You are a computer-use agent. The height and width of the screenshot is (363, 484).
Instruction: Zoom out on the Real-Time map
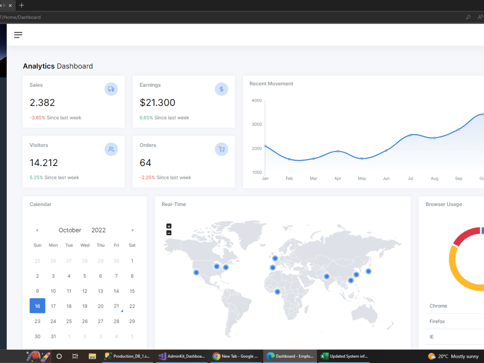169,233
